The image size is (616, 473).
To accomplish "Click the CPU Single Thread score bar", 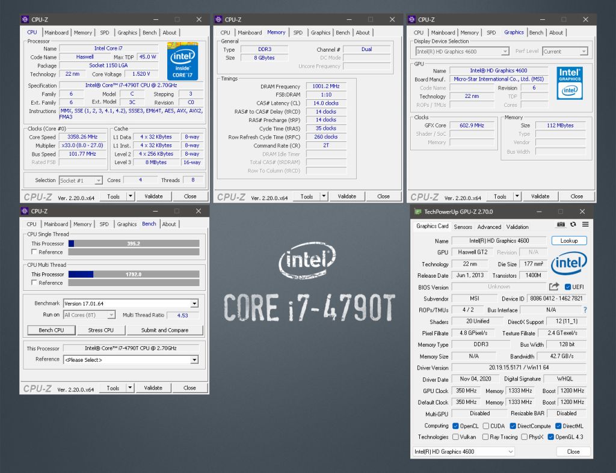I will point(134,243).
